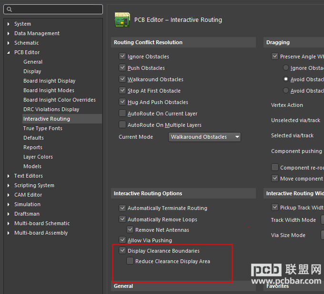Viewport: 324px width, 294px height.
Task: Expand the Scripting System node
Action: (8, 185)
